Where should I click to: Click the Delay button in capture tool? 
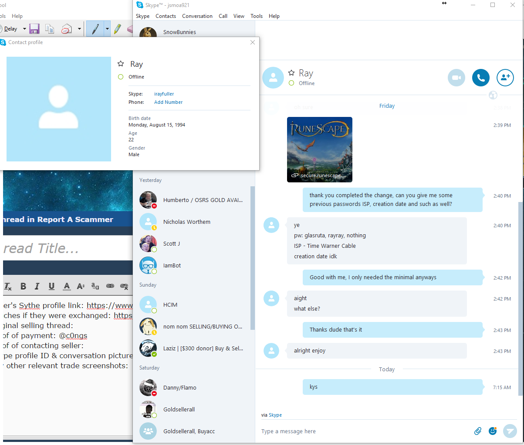pyautogui.click(x=9, y=29)
